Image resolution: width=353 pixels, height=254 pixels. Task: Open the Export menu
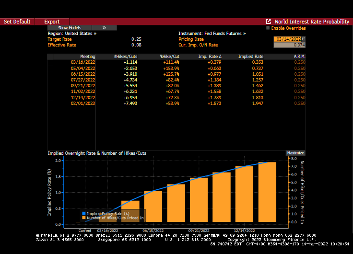52,22
